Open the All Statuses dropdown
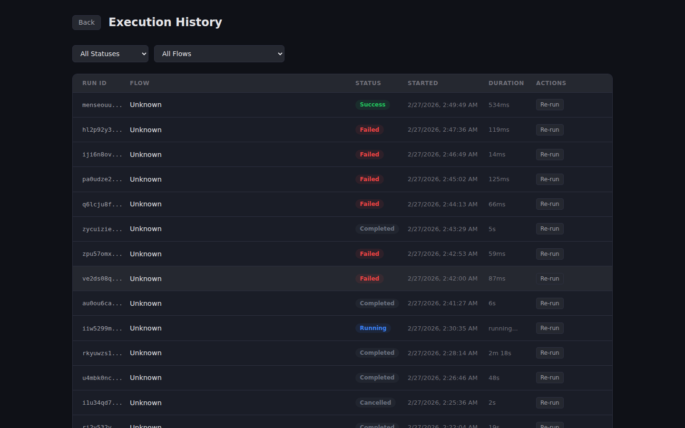 110,54
